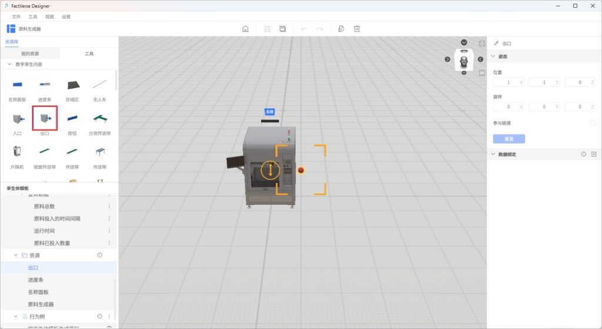
Task: Click the Save disk icon in toolbar
Action: click(283, 29)
